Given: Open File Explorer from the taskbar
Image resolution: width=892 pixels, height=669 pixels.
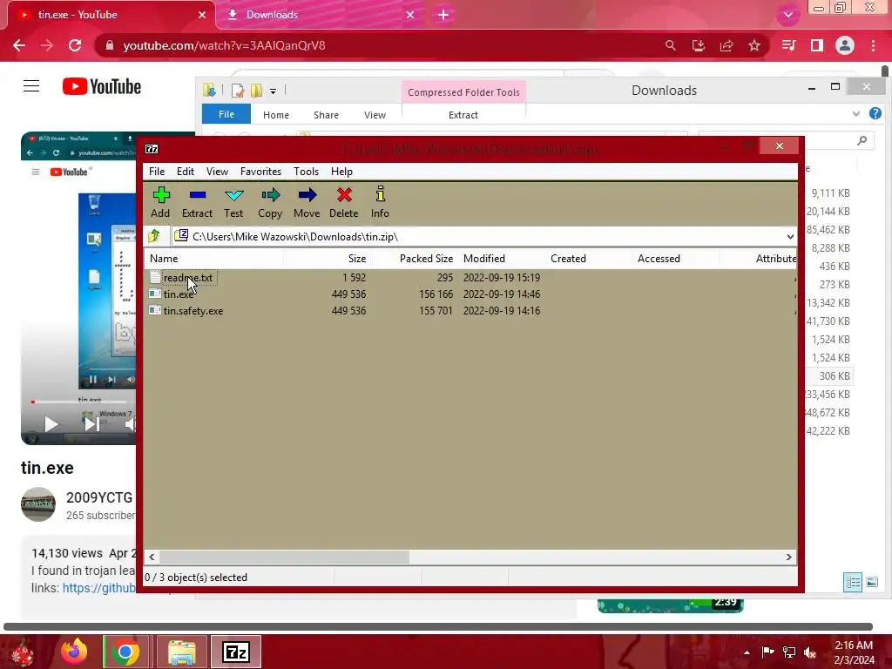Looking at the screenshot, I should pos(181,652).
